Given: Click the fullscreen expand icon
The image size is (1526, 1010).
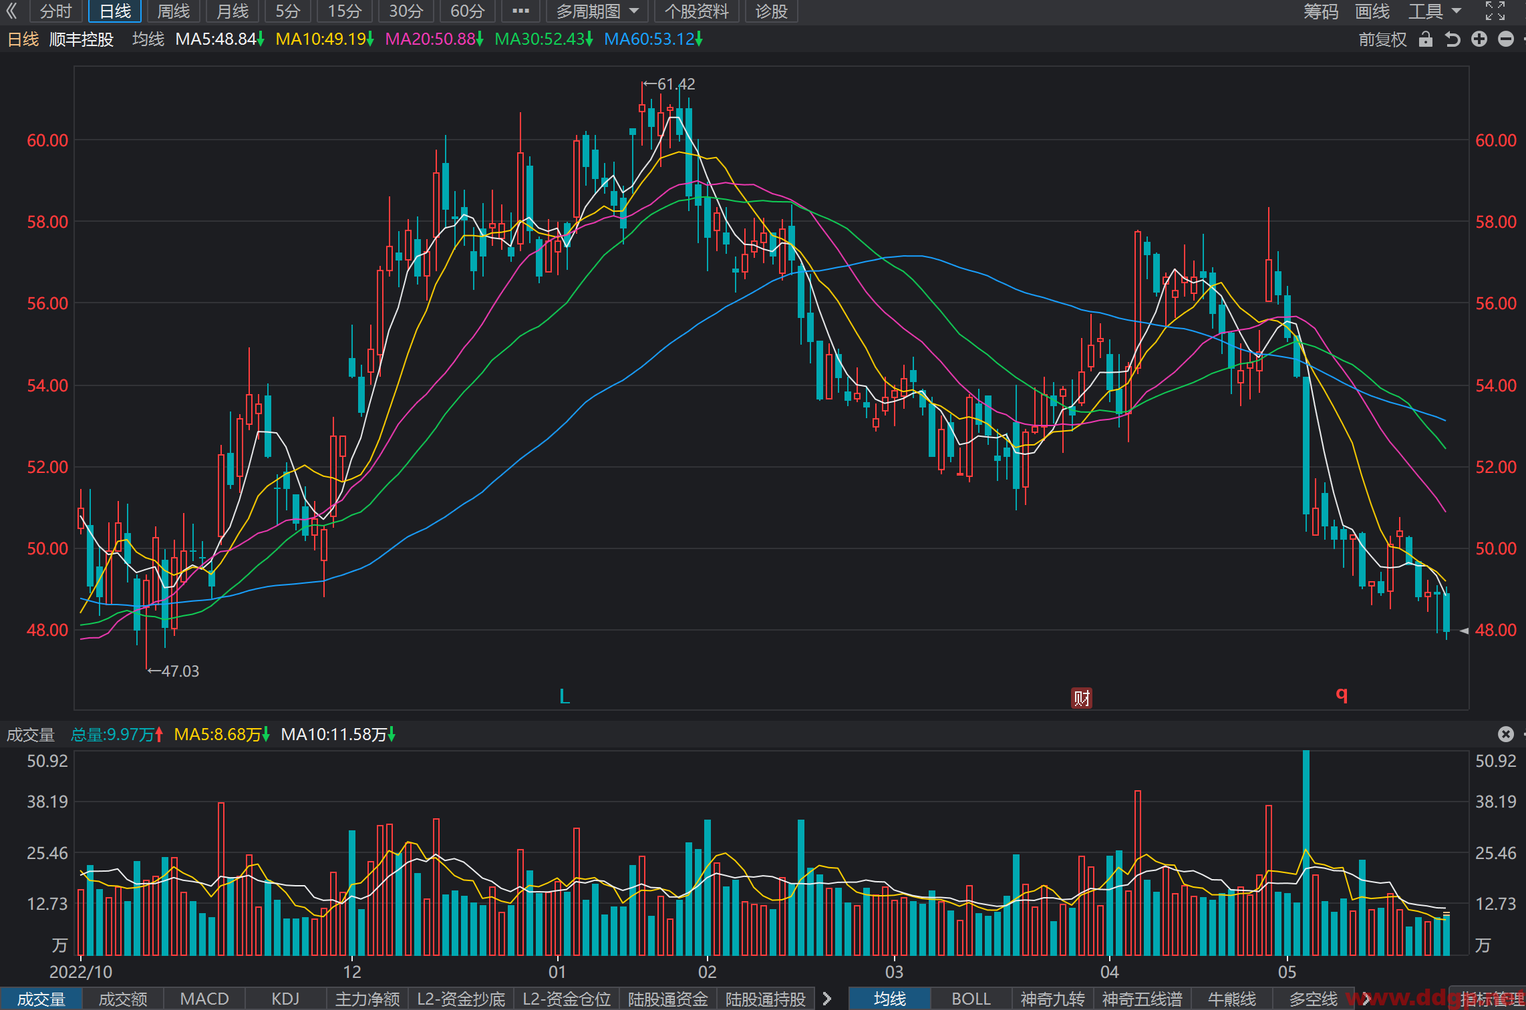Looking at the screenshot, I should click(x=1495, y=11).
